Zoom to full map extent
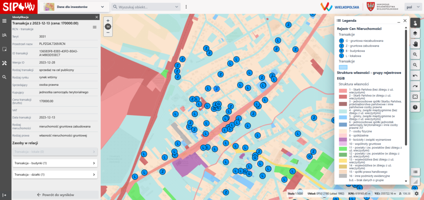This screenshot has width=424, height=200. click(415, 96)
